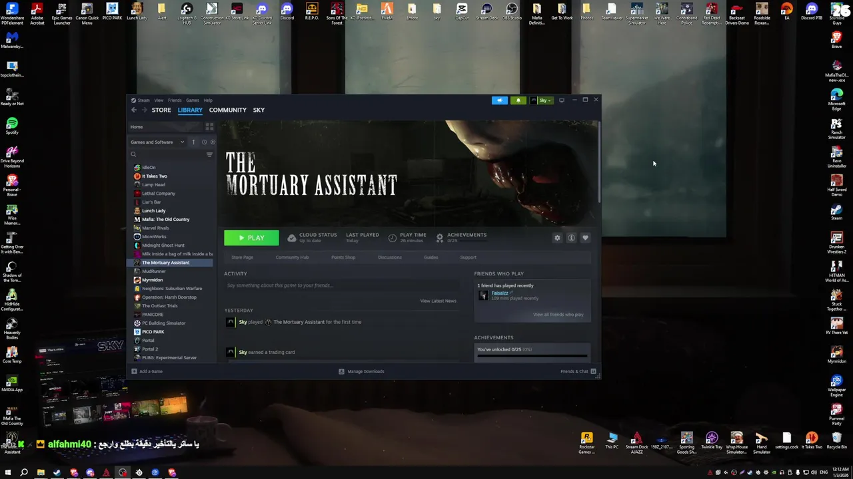Open the collections grid view icon
The image size is (853, 479).
[209, 126]
